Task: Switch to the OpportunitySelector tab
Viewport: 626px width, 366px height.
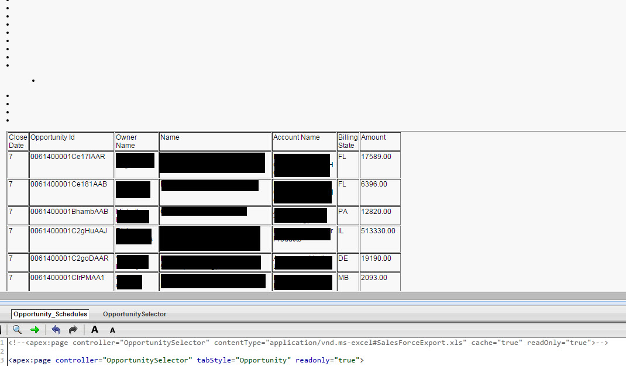Action: (x=135, y=314)
